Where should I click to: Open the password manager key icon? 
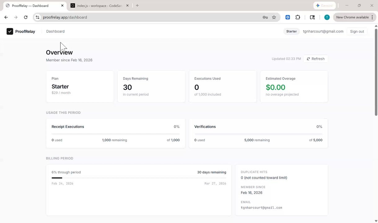(x=265, y=17)
